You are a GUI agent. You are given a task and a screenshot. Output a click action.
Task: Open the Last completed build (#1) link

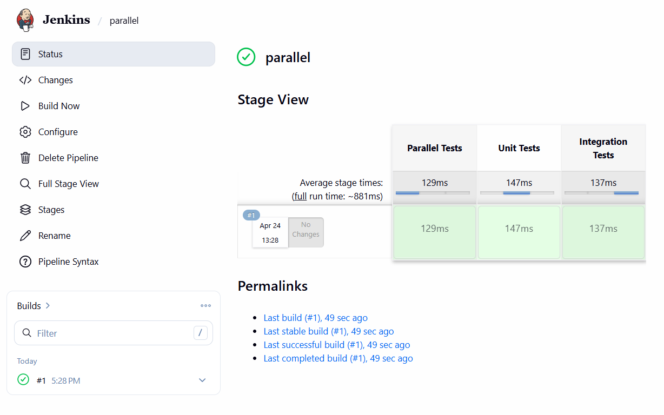tap(338, 358)
